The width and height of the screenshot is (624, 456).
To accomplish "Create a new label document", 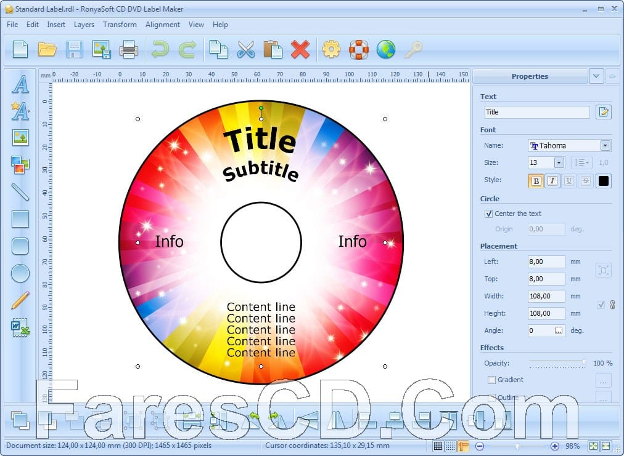I will click(20, 50).
